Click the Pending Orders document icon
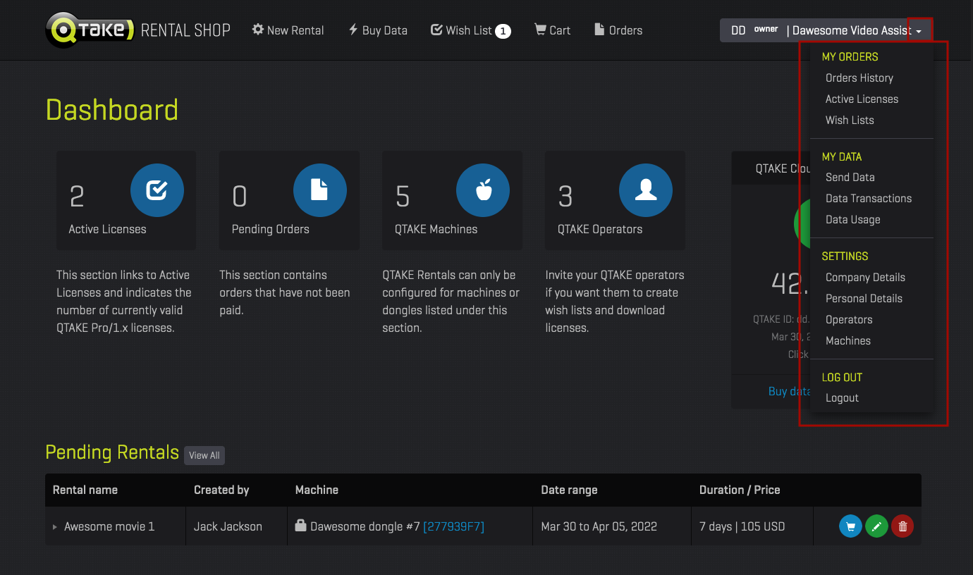 point(319,190)
